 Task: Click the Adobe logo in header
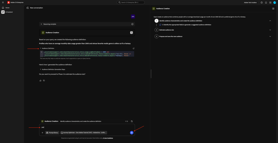(x=9, y=3)
